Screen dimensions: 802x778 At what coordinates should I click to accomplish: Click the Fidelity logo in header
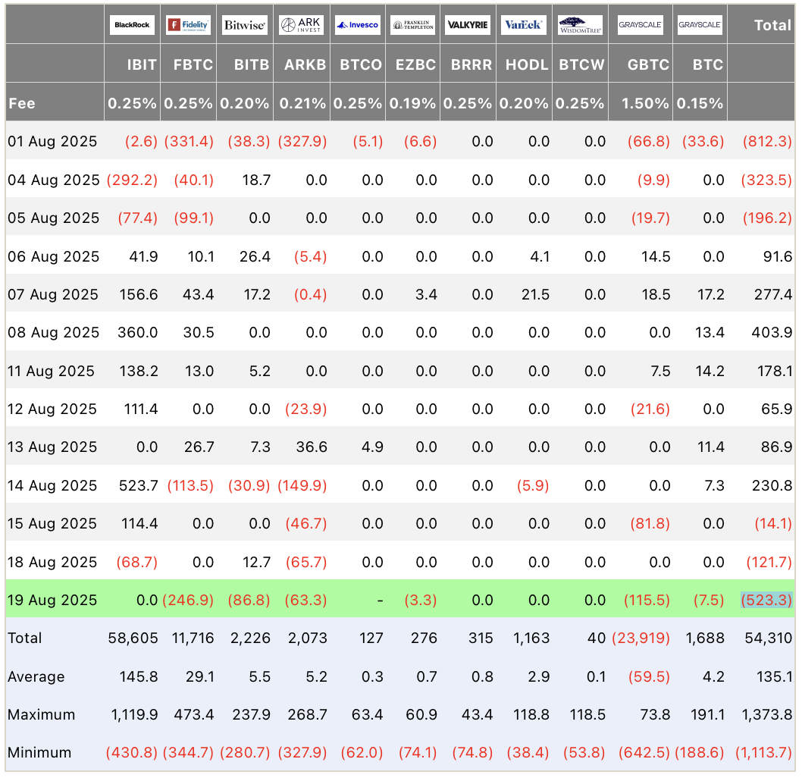[188, 25]
